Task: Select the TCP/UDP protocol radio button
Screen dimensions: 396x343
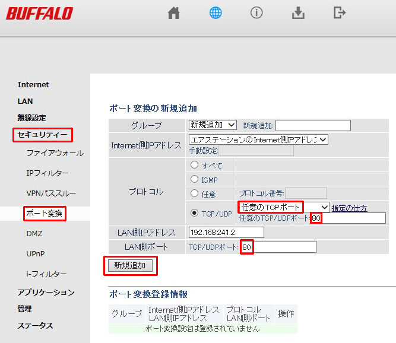Action: [194, 212]
